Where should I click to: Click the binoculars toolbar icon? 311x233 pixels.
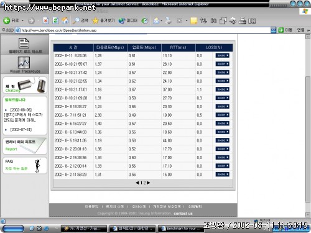(x=213, y=21)
